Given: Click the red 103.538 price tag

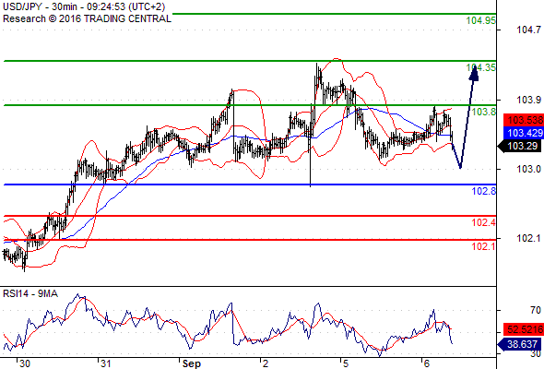Looking at the screenshot, I should pyautogui.click(x=524, y=120).
